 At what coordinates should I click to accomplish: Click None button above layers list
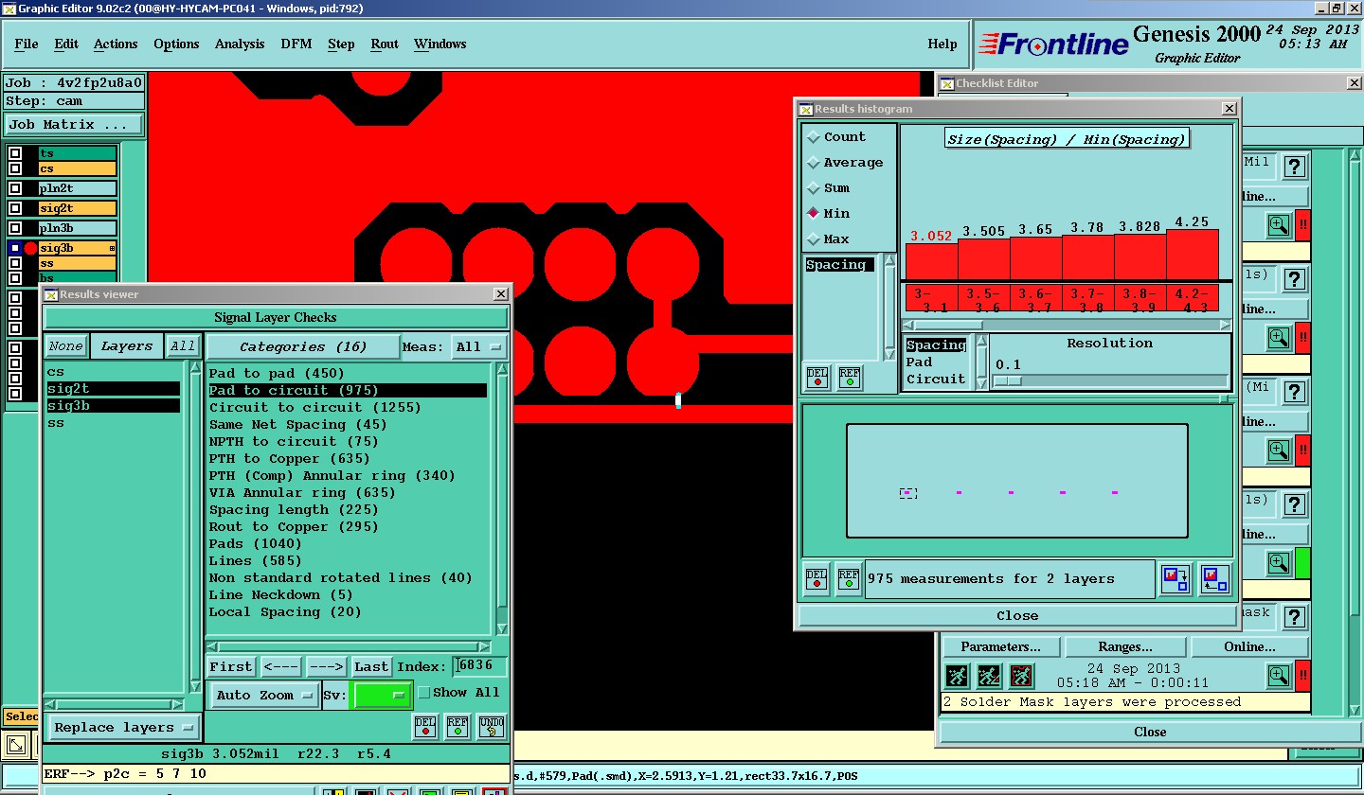[x=66, y=346]
